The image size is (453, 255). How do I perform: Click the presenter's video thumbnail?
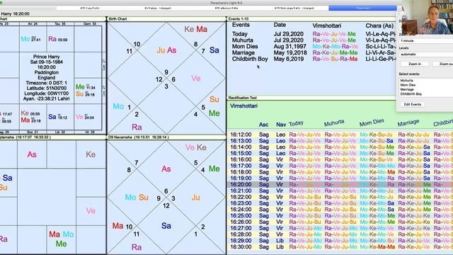pos(428,17)
